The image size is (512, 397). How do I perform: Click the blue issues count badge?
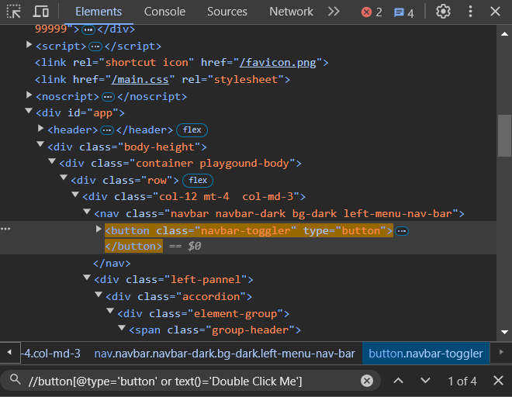tap(403, 12)
